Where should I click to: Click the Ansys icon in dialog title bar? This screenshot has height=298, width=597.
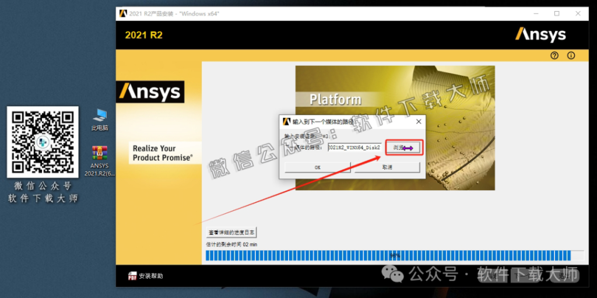[x=286, y=121]
